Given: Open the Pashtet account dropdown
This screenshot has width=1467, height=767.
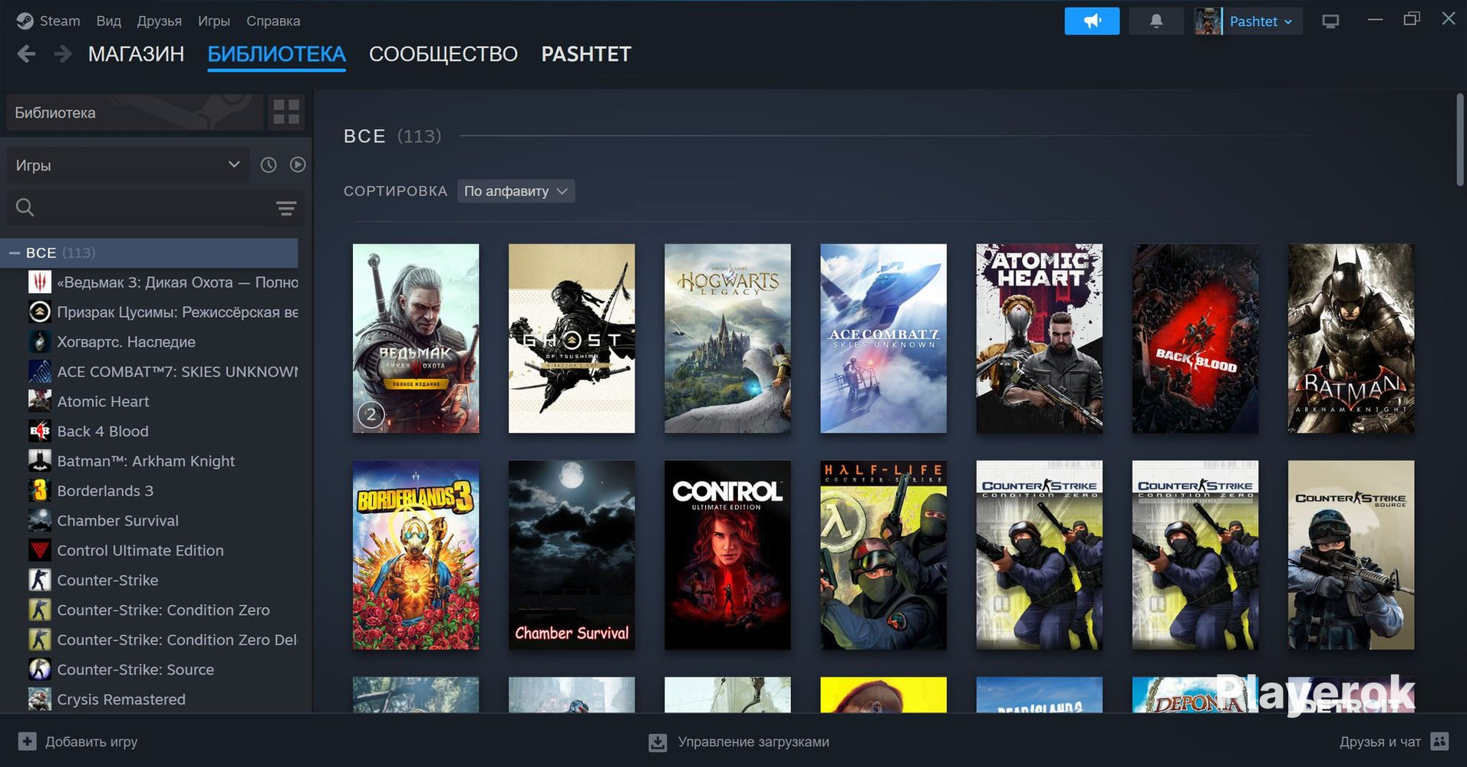Looking at the screenshot, I should click(1249, 21).
